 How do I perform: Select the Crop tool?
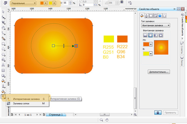click(3, 22)
